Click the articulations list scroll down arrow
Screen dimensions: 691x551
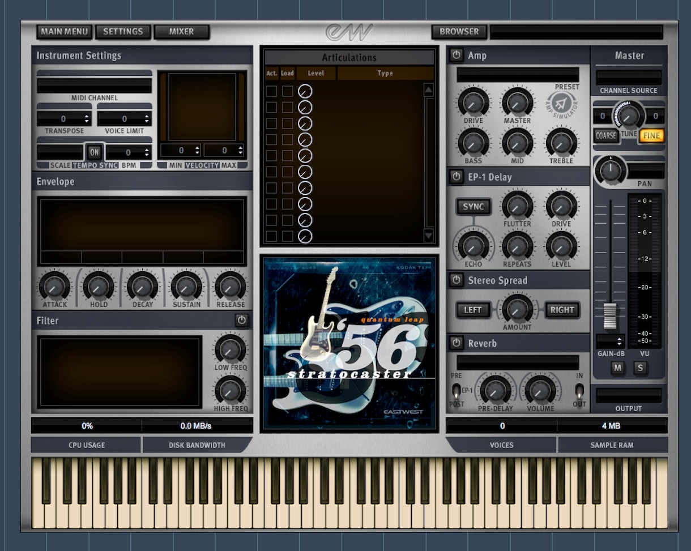[429, 236]
